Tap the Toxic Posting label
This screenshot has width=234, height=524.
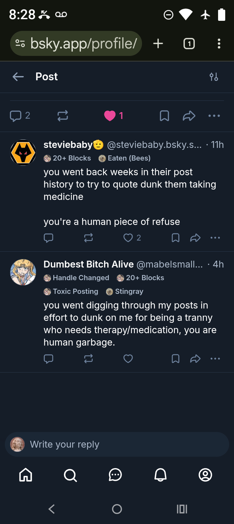pos(71,292)
